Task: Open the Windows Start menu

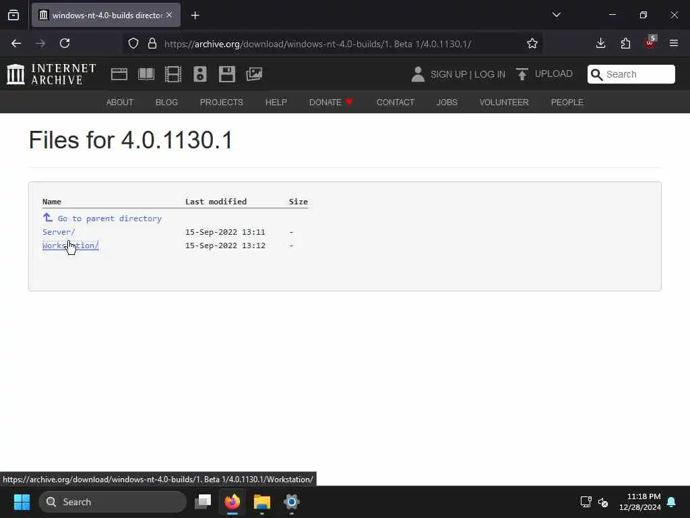Action: [x=22, y=502]
